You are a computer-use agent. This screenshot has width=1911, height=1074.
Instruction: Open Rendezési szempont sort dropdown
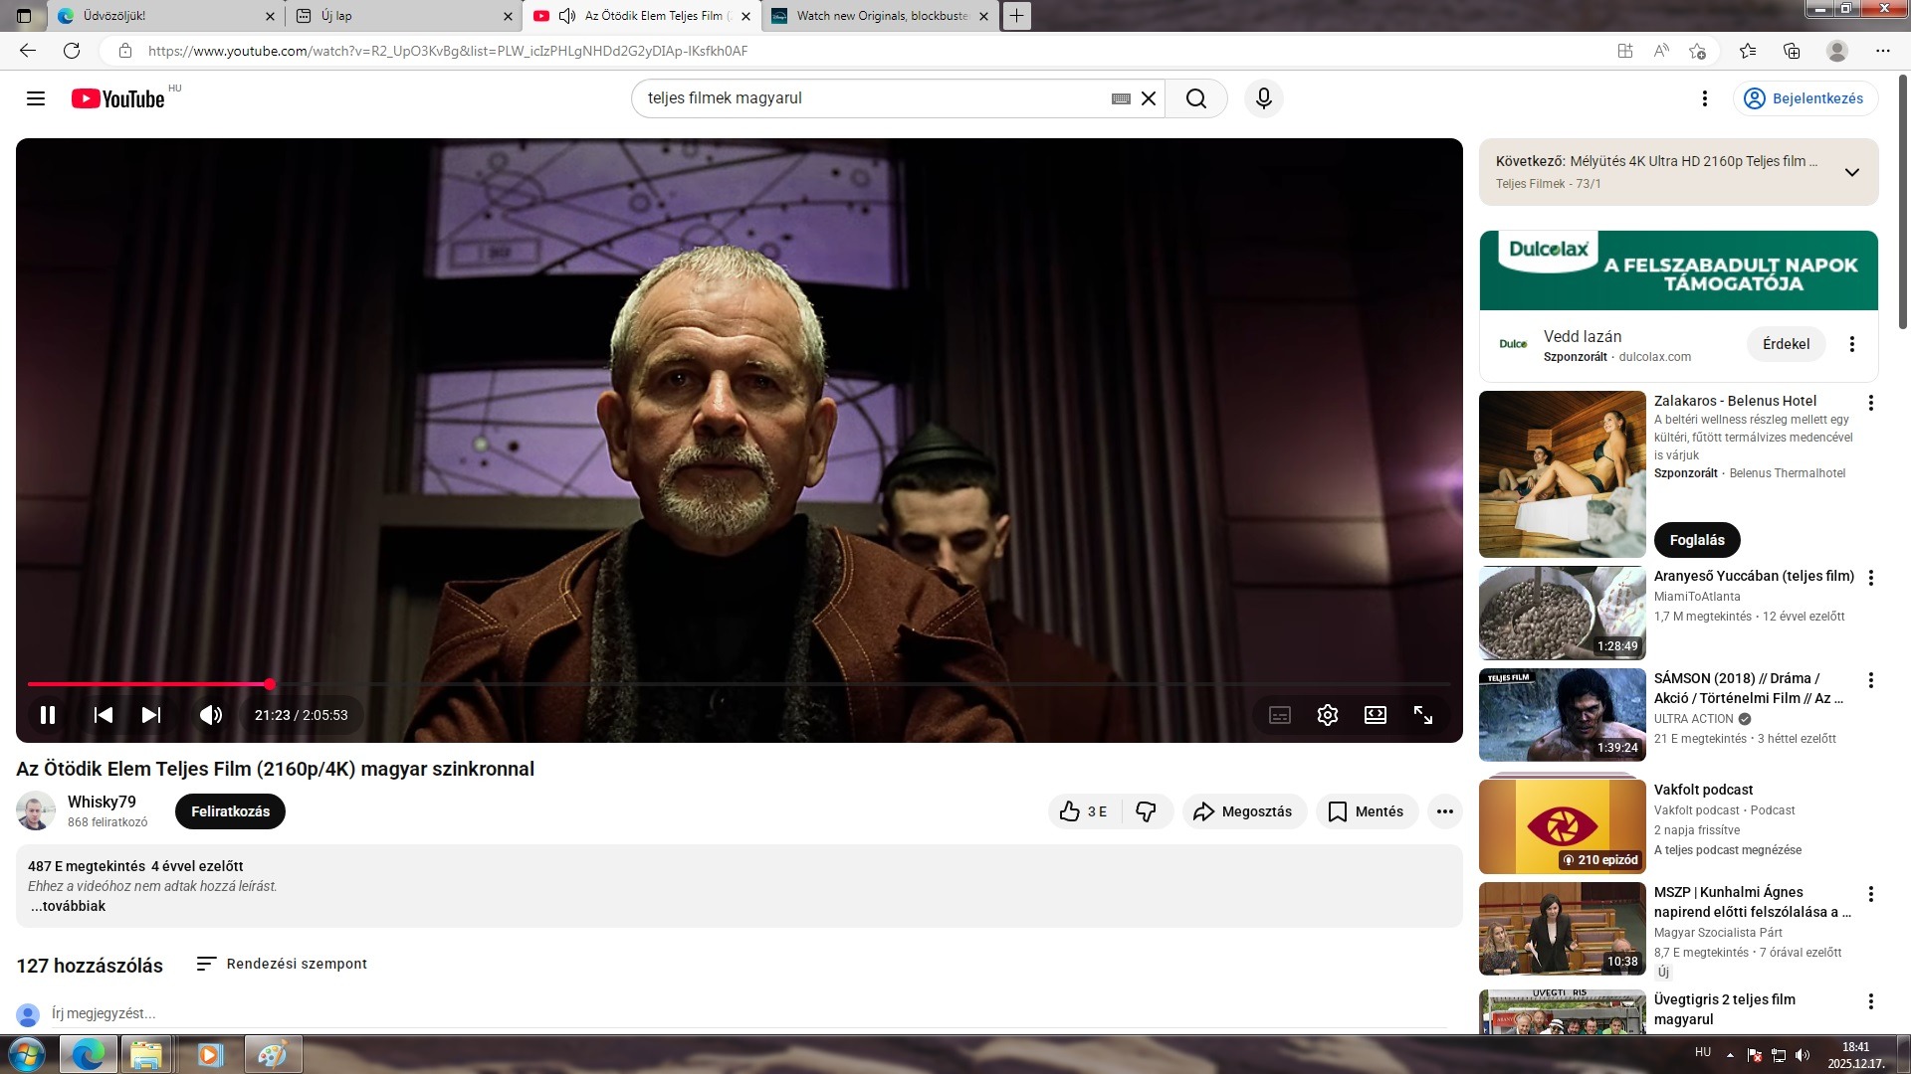click(x=283, y=964)
